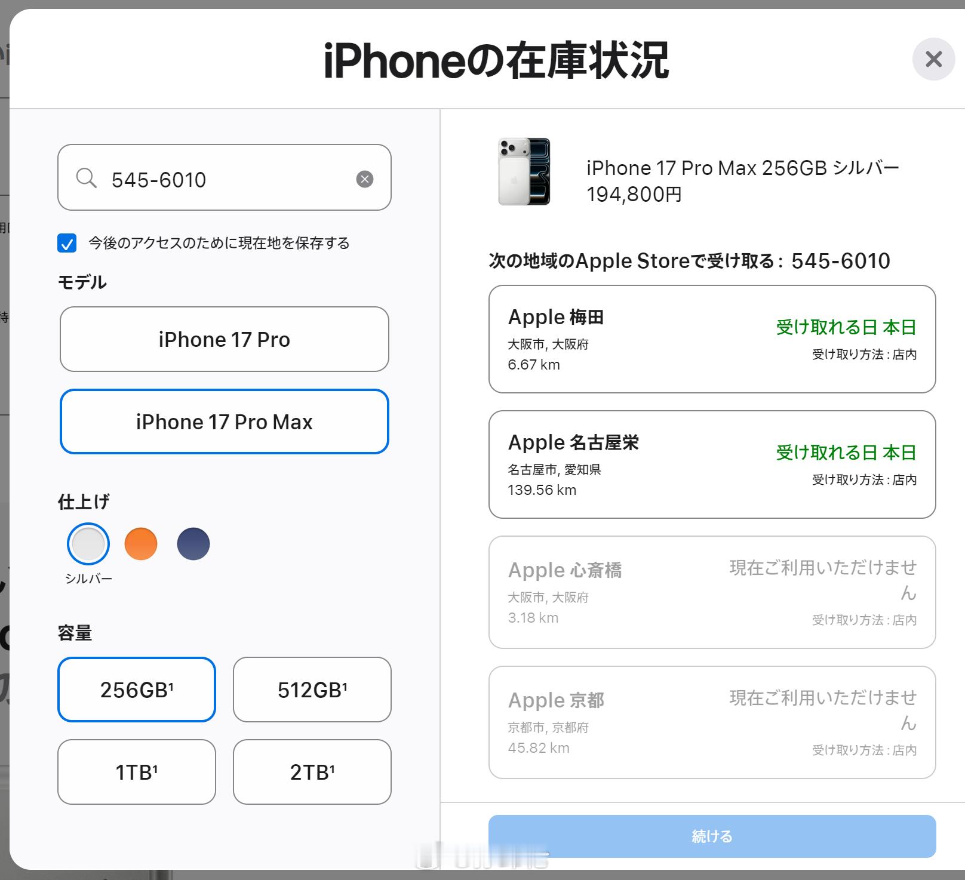Screen dimensions: 965x880
Task: Click the 続ける continue button
Action: (712, 836)
